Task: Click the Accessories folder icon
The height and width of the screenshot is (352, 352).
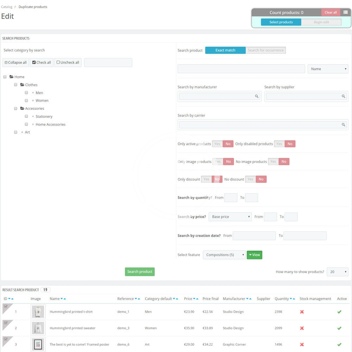Action: click(22, 108)
